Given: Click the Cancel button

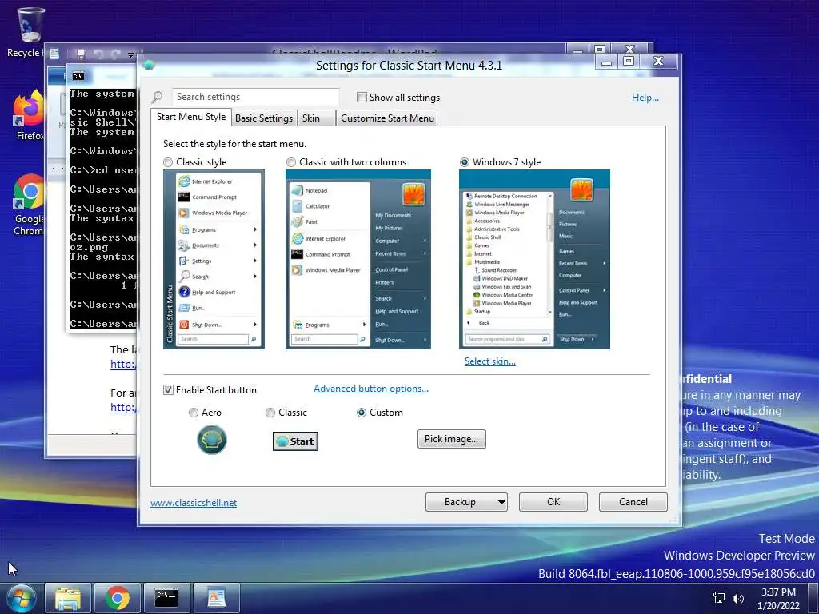Looking at the screenshot, I should 633,502.
